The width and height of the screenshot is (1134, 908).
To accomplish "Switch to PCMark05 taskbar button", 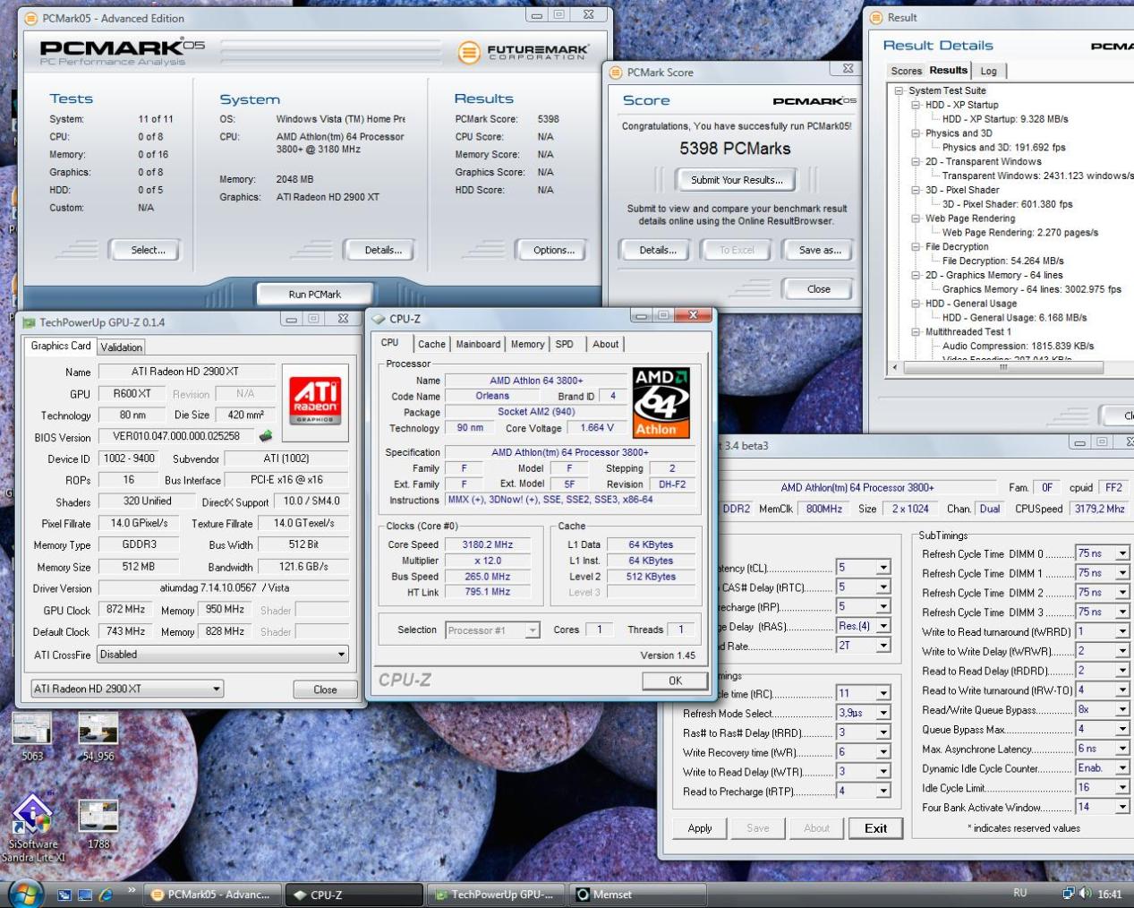I will [211, 895].
